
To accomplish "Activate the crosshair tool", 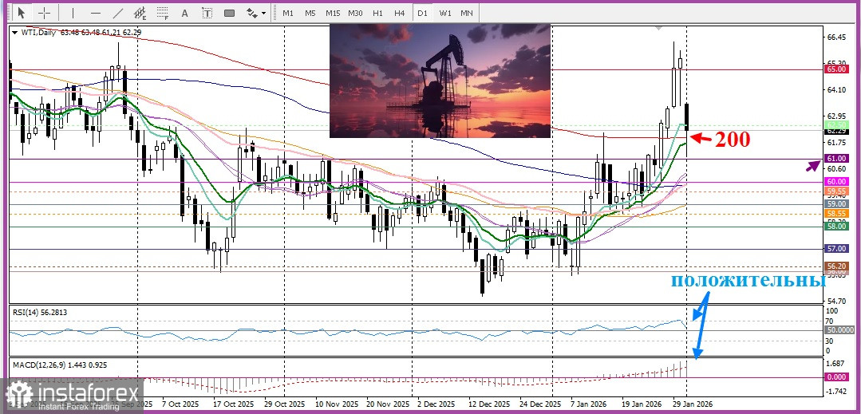I will (x=45, y=13).
